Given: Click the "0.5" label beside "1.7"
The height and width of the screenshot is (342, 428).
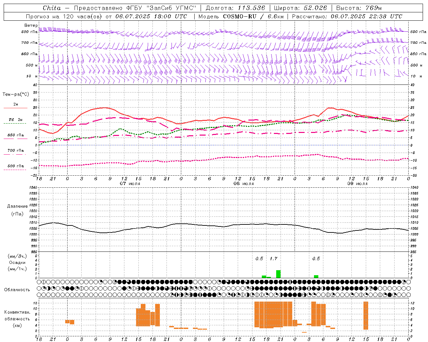Looking at the screenshot, I should click(x=259, y=259).
